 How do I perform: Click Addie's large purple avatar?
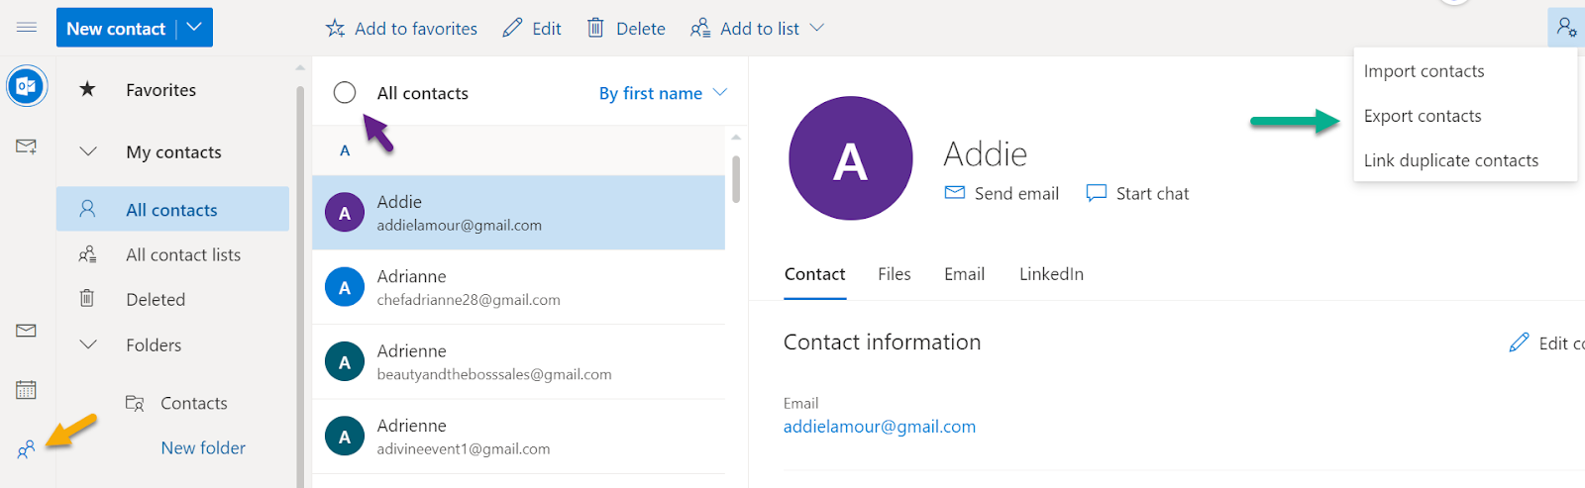coord(850,158)
